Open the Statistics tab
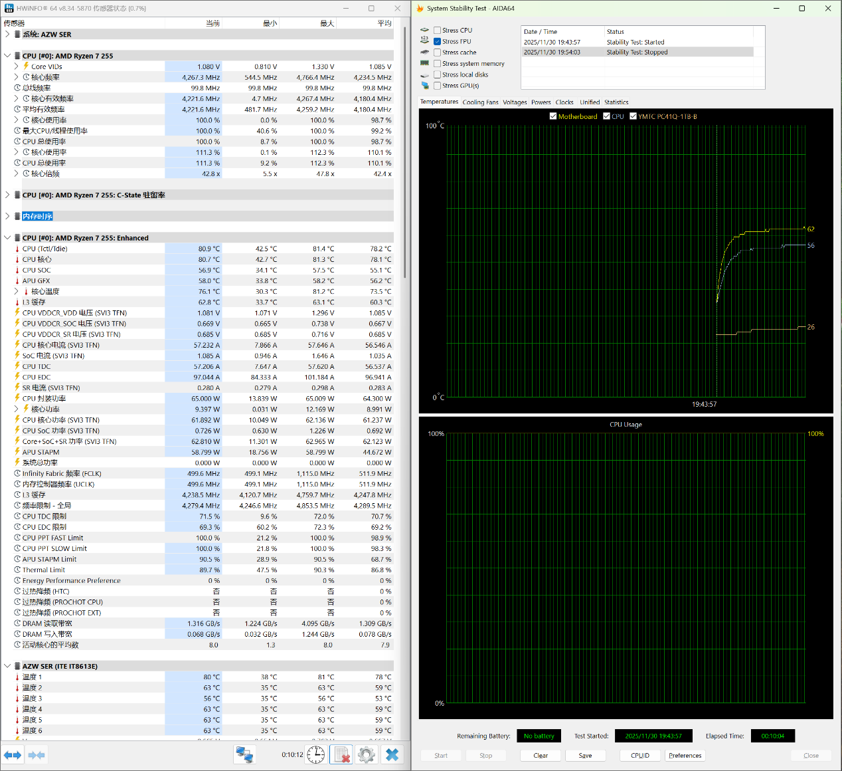 [x=616, y=102]
